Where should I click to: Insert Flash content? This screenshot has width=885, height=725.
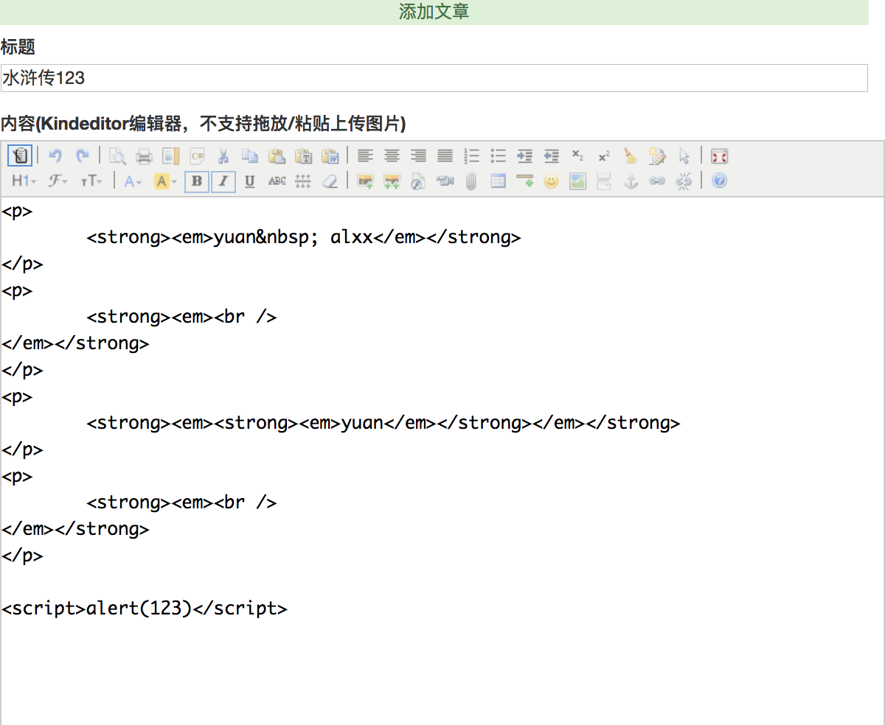click(418, 181)
